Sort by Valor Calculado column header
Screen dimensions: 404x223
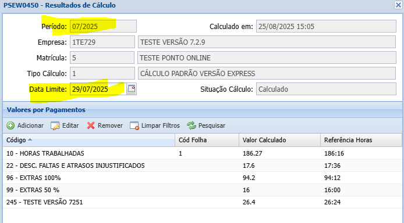point(279,140)
